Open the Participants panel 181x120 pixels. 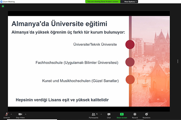point(94,115)
